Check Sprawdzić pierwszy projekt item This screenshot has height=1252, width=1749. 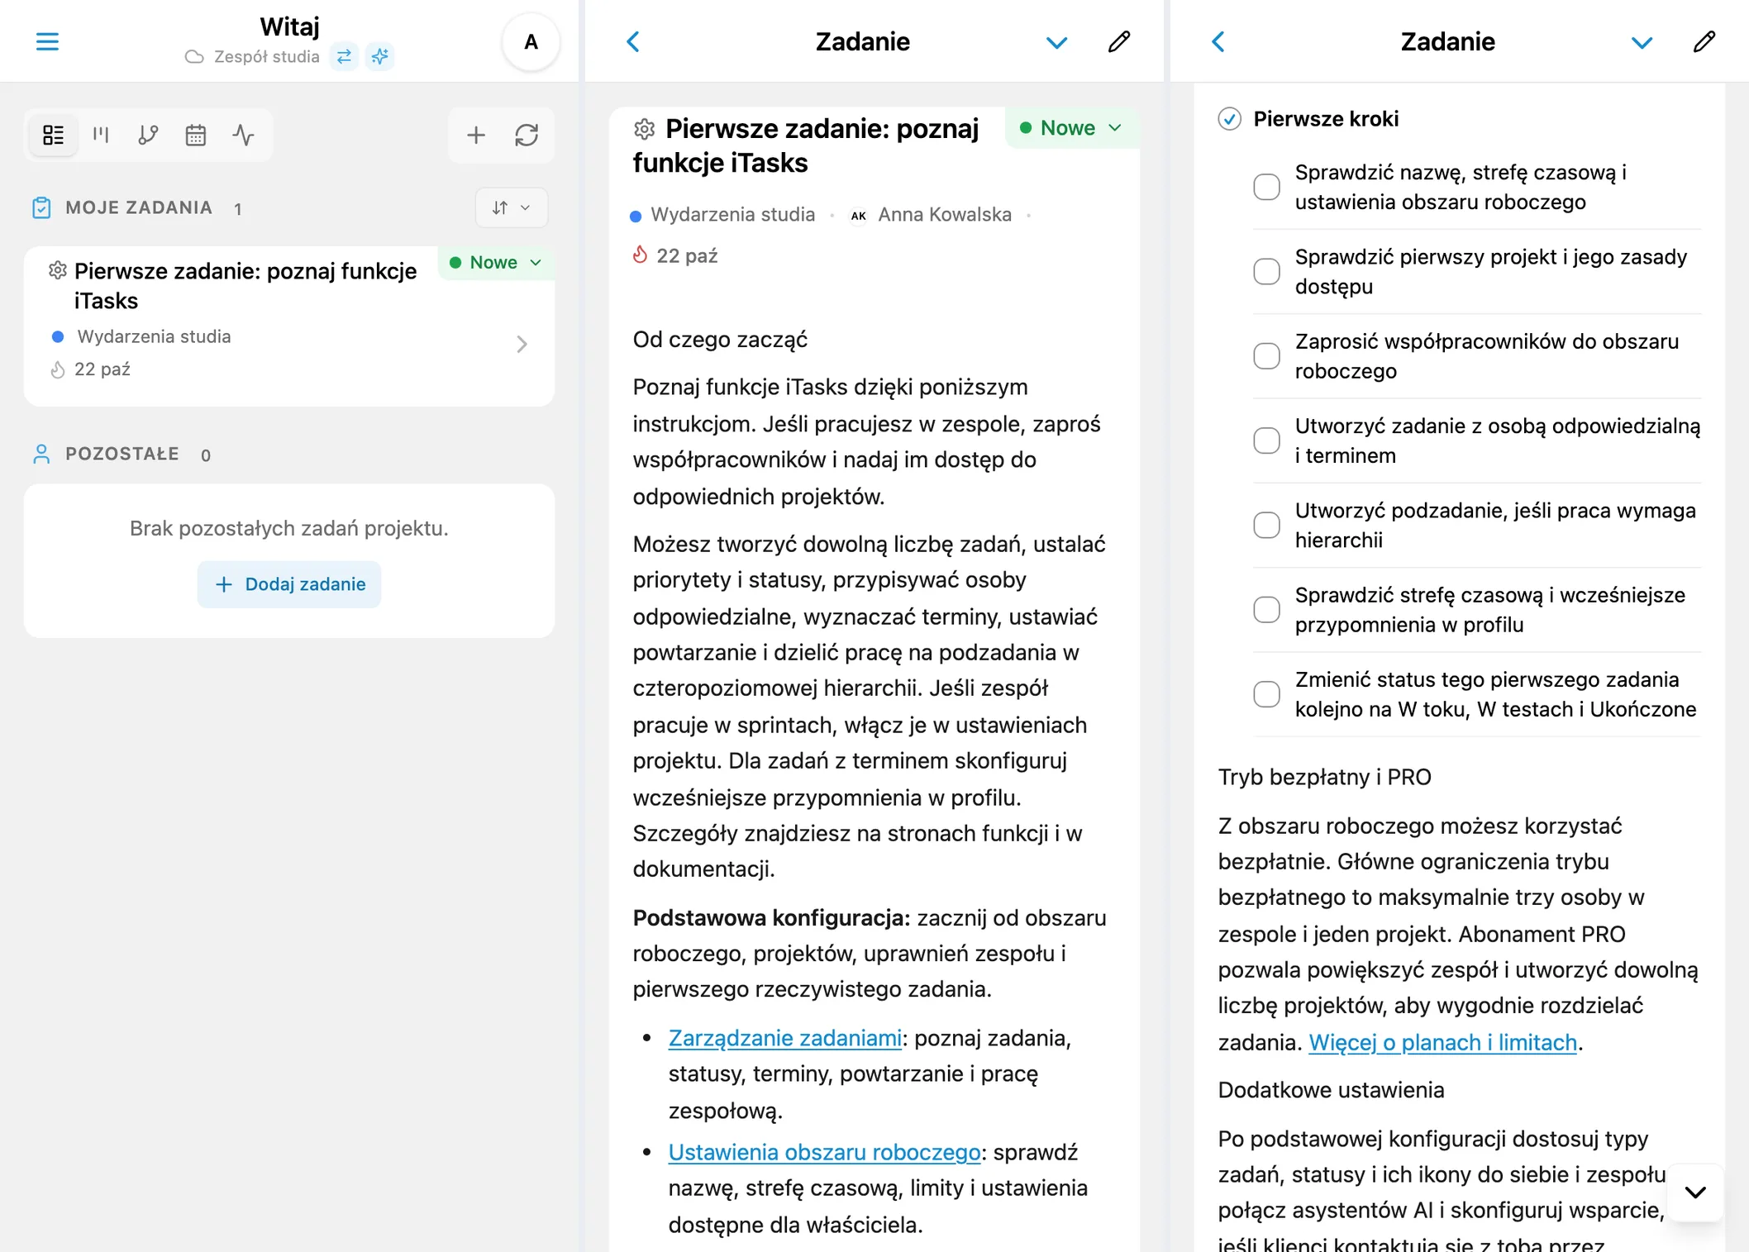coord(1266,271)
